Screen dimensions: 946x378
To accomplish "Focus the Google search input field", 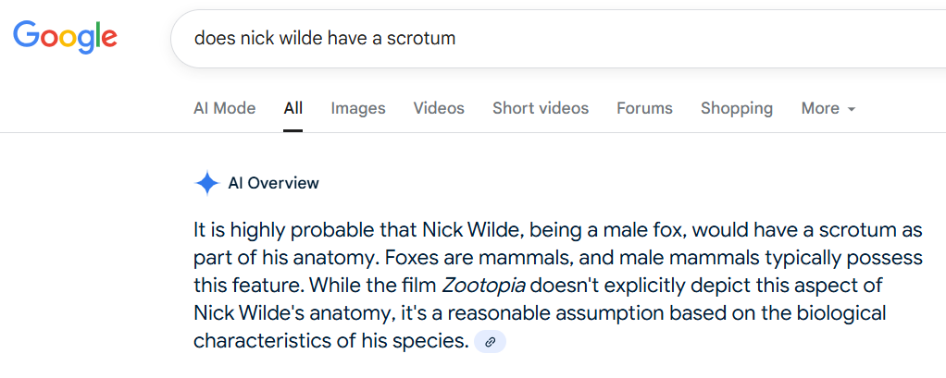I will click(558, 39).
